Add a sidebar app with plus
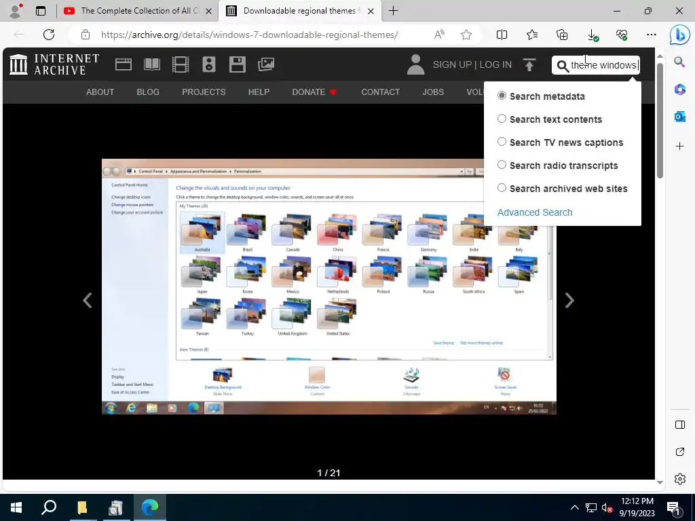 [x=679, y=147]
